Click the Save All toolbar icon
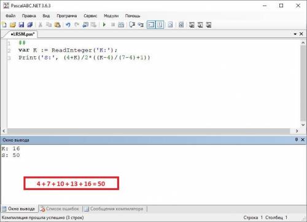Image resolution: width=307 pixels, height=222 pixels. [x=30, y=25]
